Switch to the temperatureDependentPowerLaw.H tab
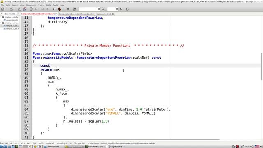Image resolution: width=263 pixels, height=148 pixels. coord(76,14)
